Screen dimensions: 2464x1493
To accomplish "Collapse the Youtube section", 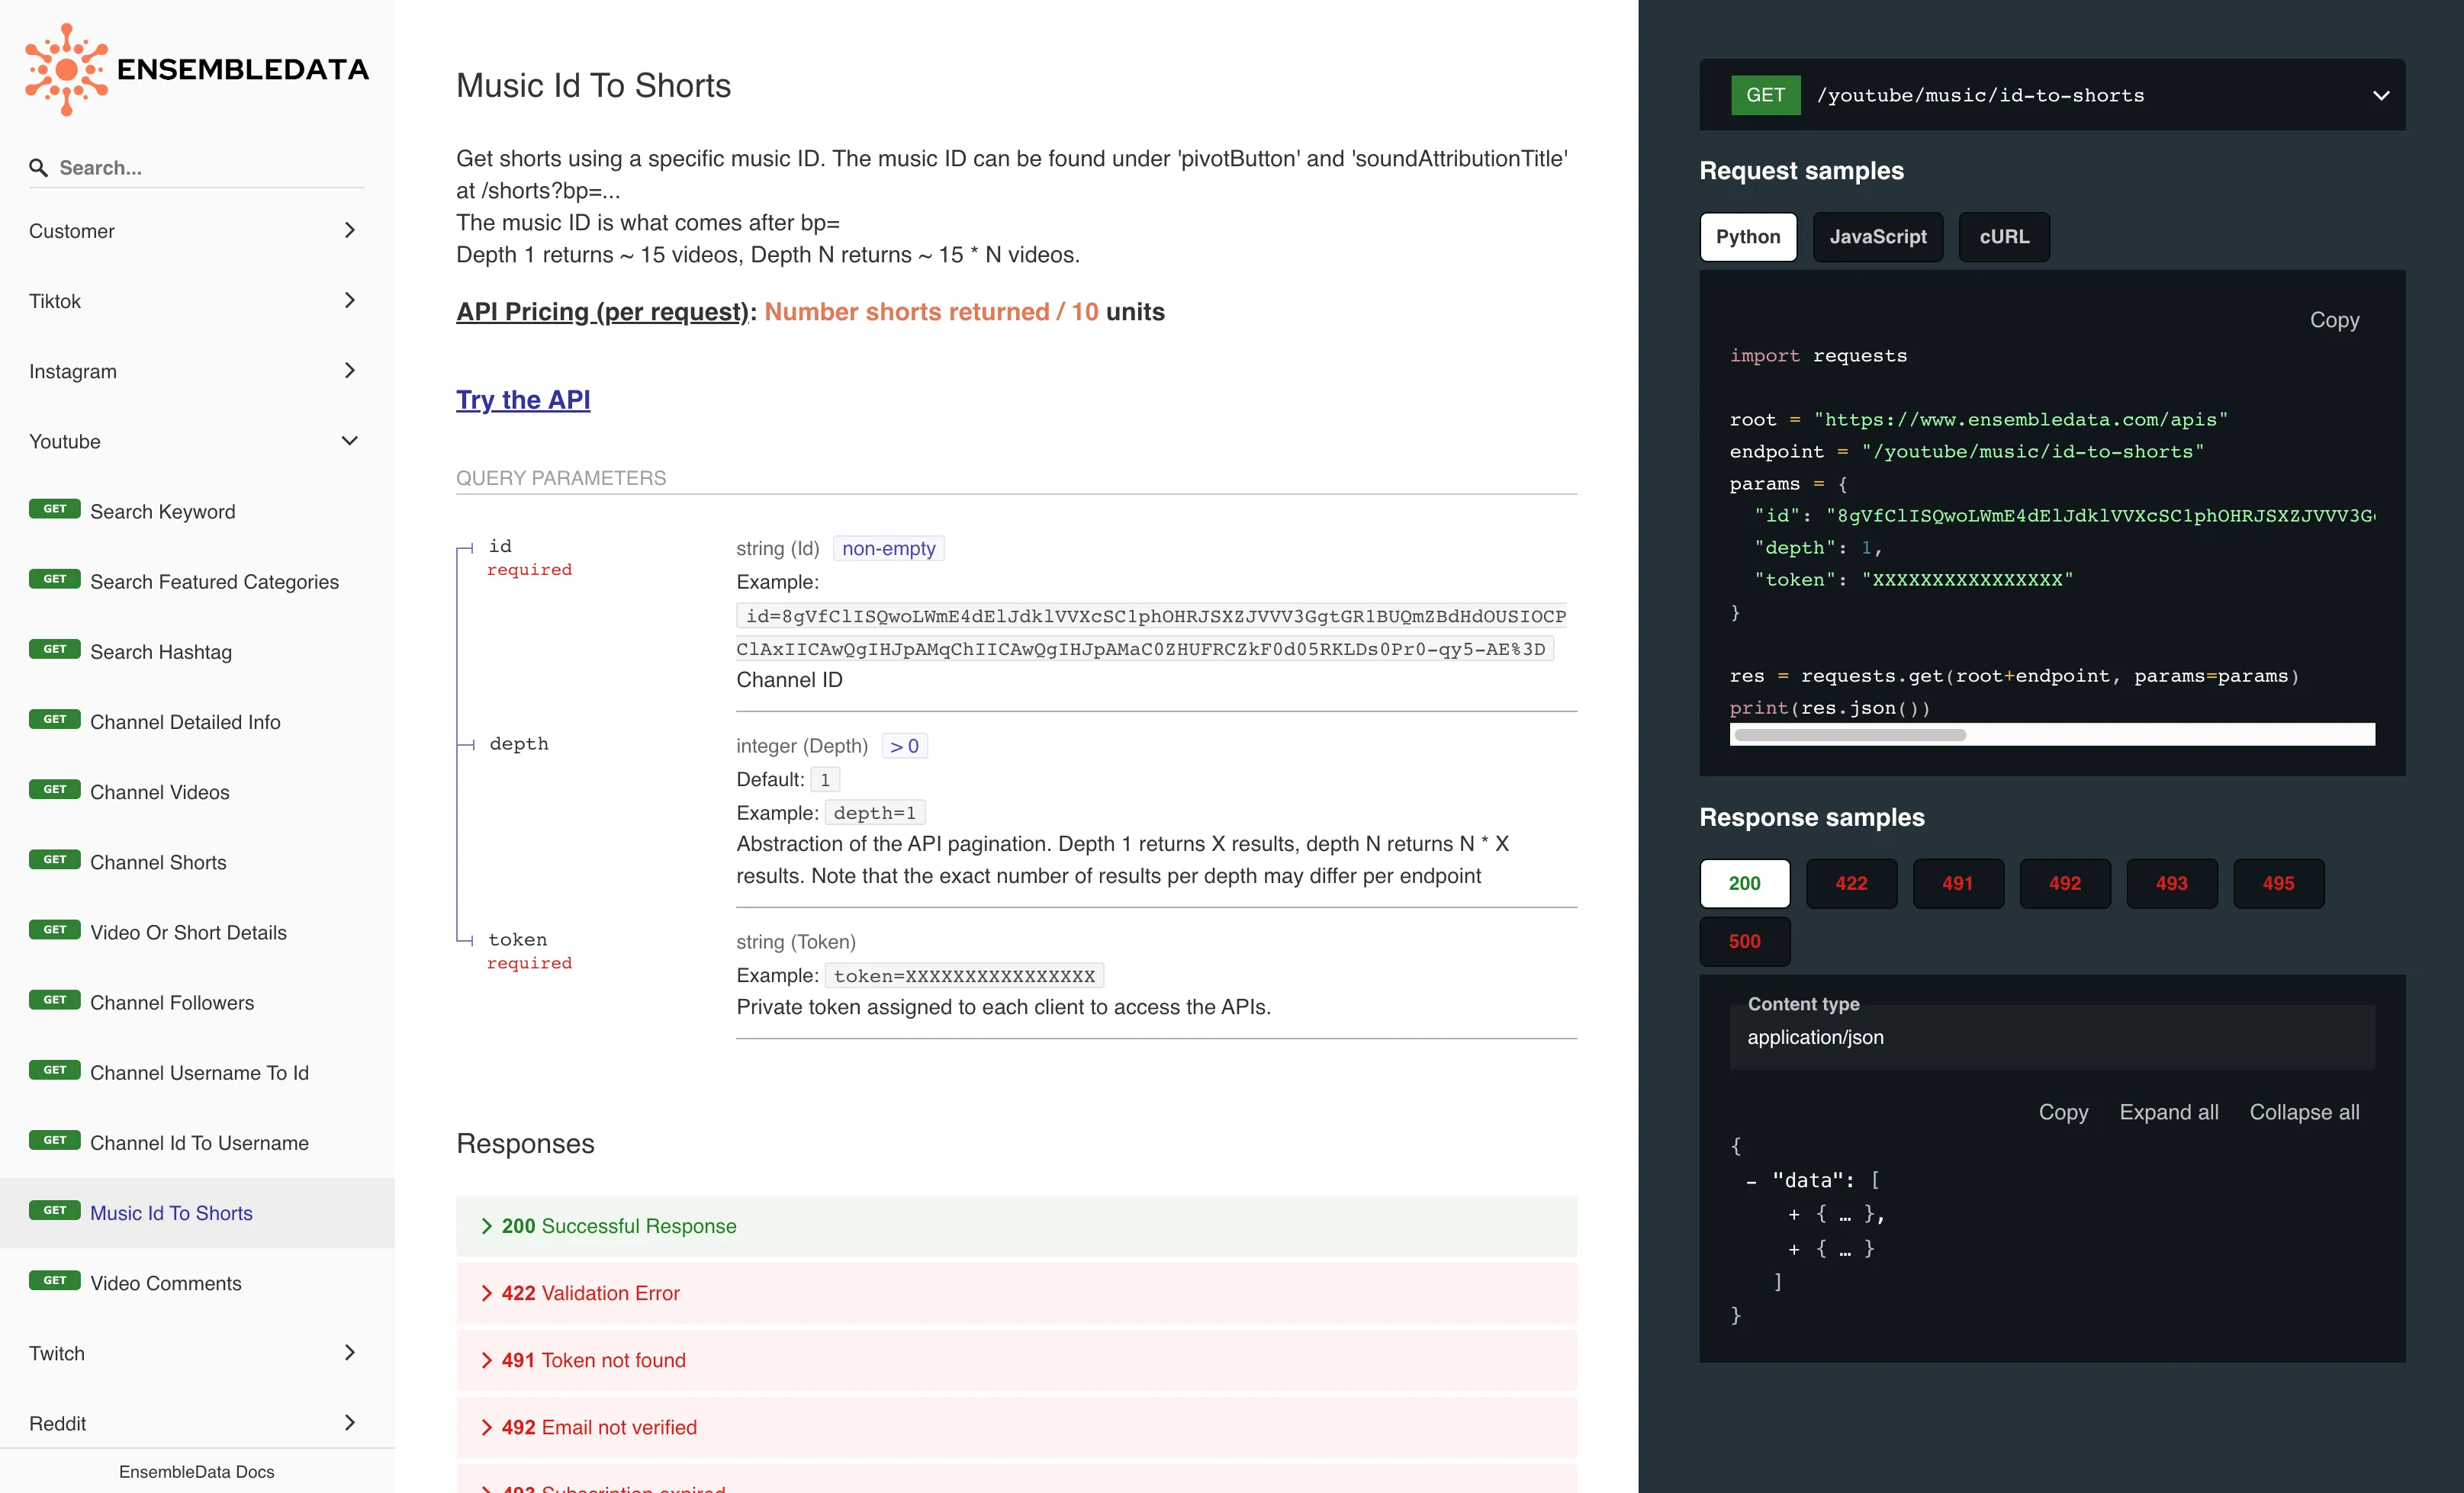I will pos(197,441).
